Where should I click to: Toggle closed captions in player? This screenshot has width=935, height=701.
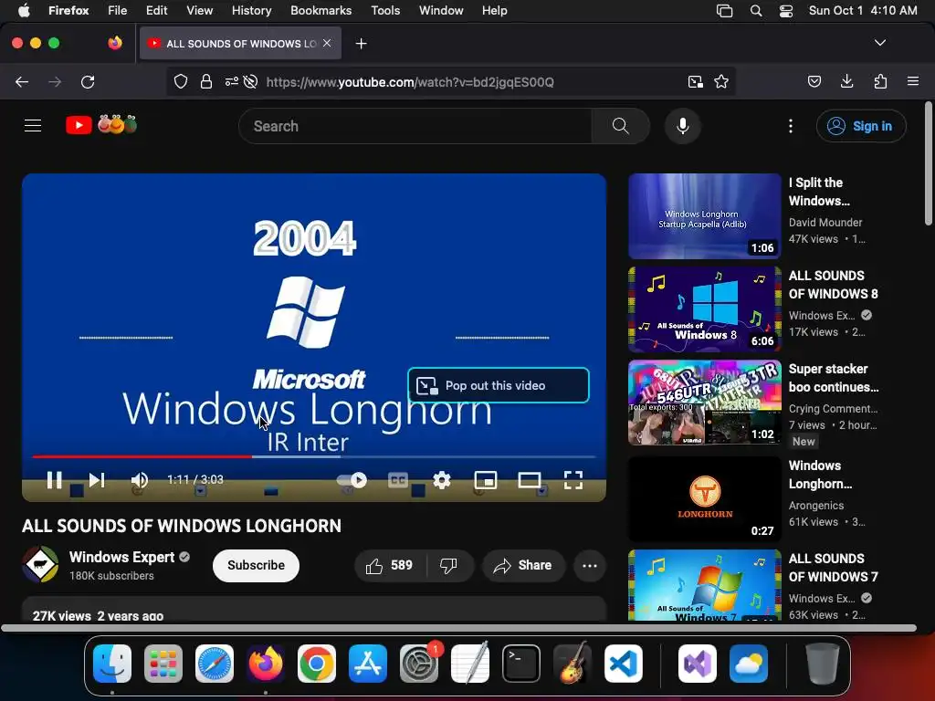[398, 480]
